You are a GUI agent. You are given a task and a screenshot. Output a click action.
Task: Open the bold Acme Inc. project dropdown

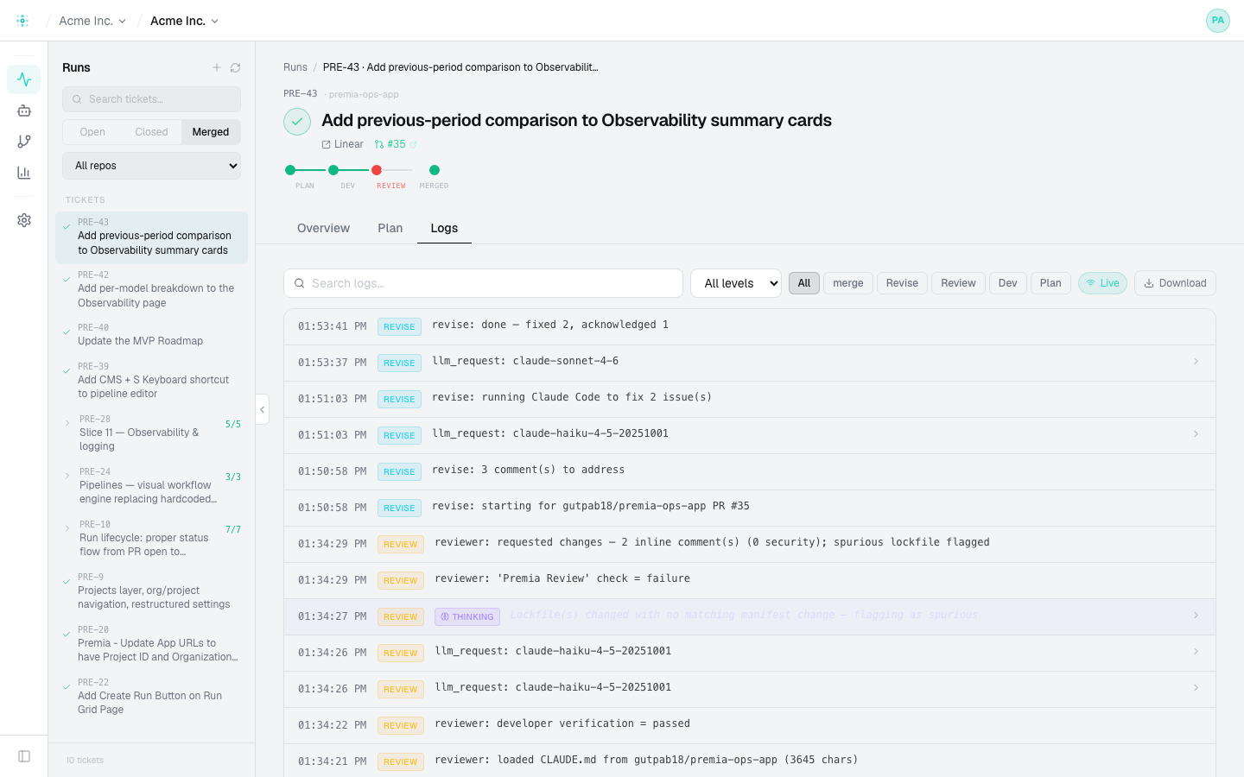(184, 21)
